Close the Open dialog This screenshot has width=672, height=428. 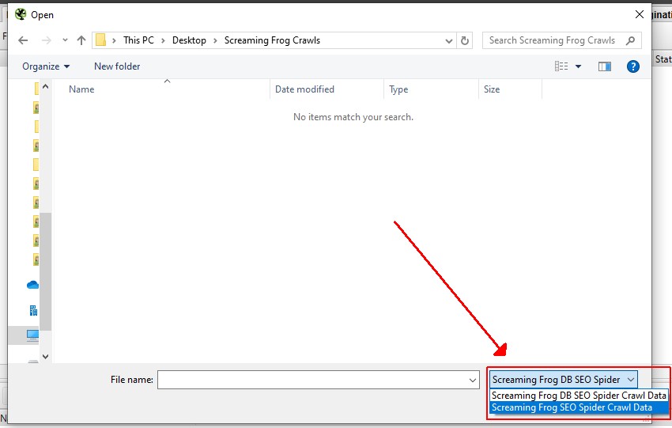coord(640,14)
